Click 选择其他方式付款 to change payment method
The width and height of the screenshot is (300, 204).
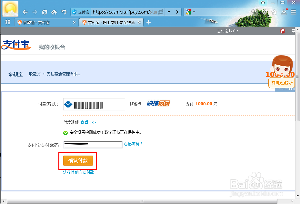(x=78, y=172)
